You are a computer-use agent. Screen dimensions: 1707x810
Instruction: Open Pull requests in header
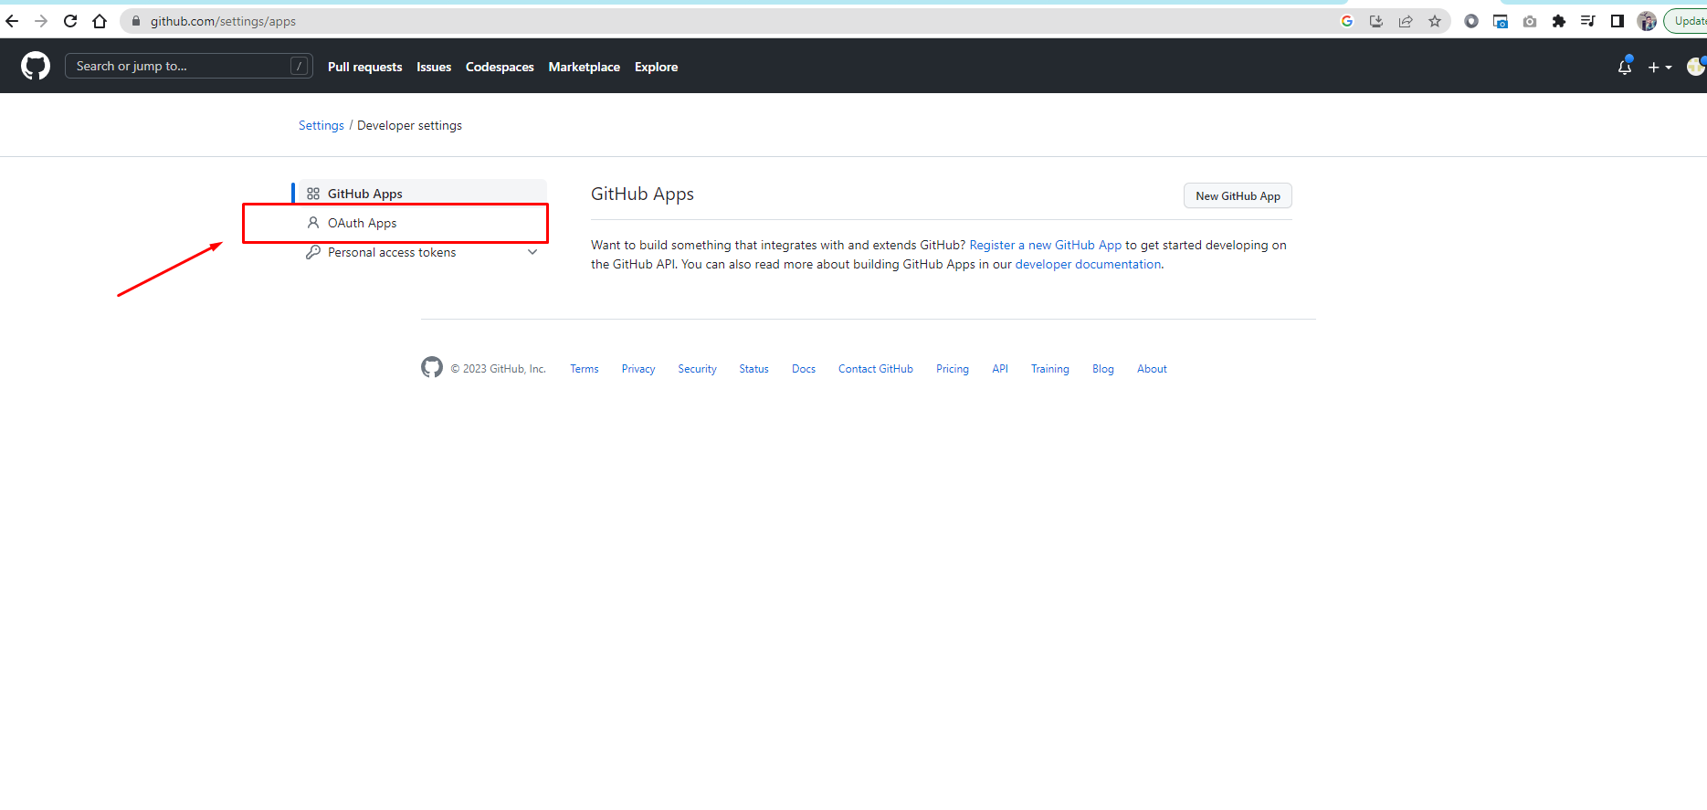[x=364, y=67]
